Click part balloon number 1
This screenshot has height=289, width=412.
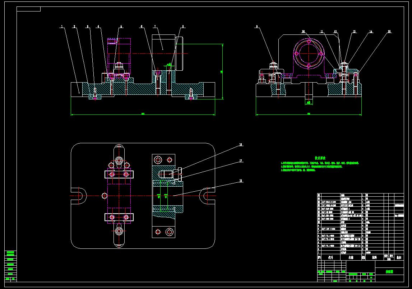coord(62,27)
